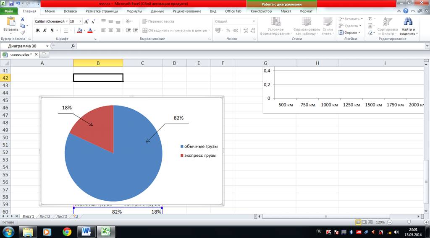Increase font size with the large A icon
Viewport: 430px width, 238px height.
coord(87,21)
